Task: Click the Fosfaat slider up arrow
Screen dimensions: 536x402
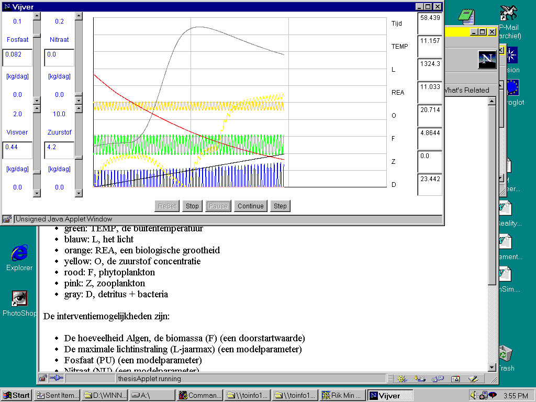Action: 37,16
